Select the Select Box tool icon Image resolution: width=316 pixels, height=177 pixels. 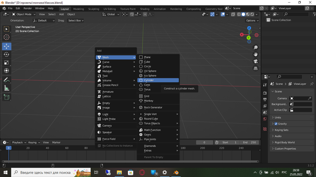[6, 29]
